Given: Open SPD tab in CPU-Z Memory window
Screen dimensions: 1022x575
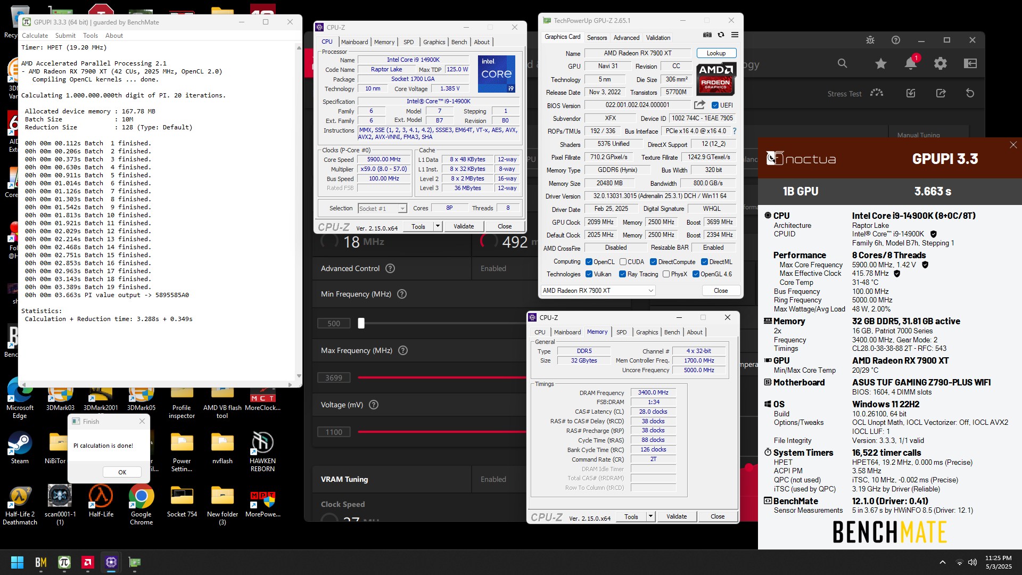Looking at the screenshot, I should (621, 332).
